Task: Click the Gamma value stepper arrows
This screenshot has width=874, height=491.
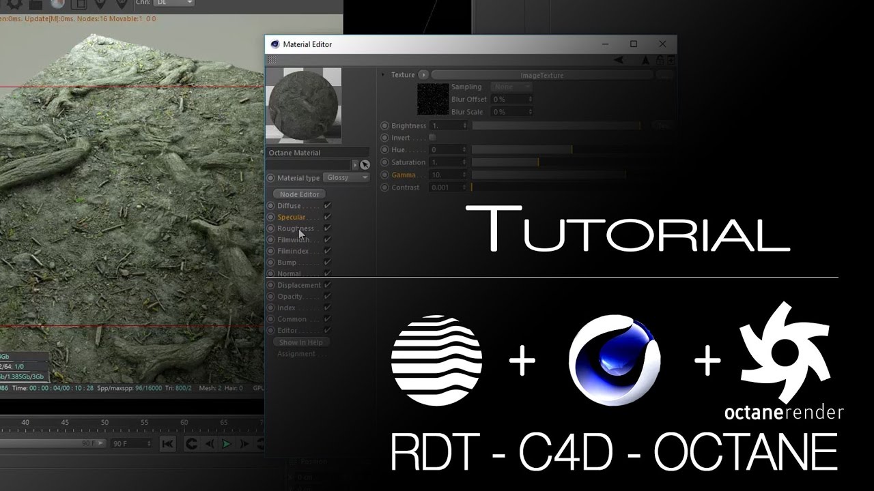Action: pyautogui.click(x=465, y=175)
